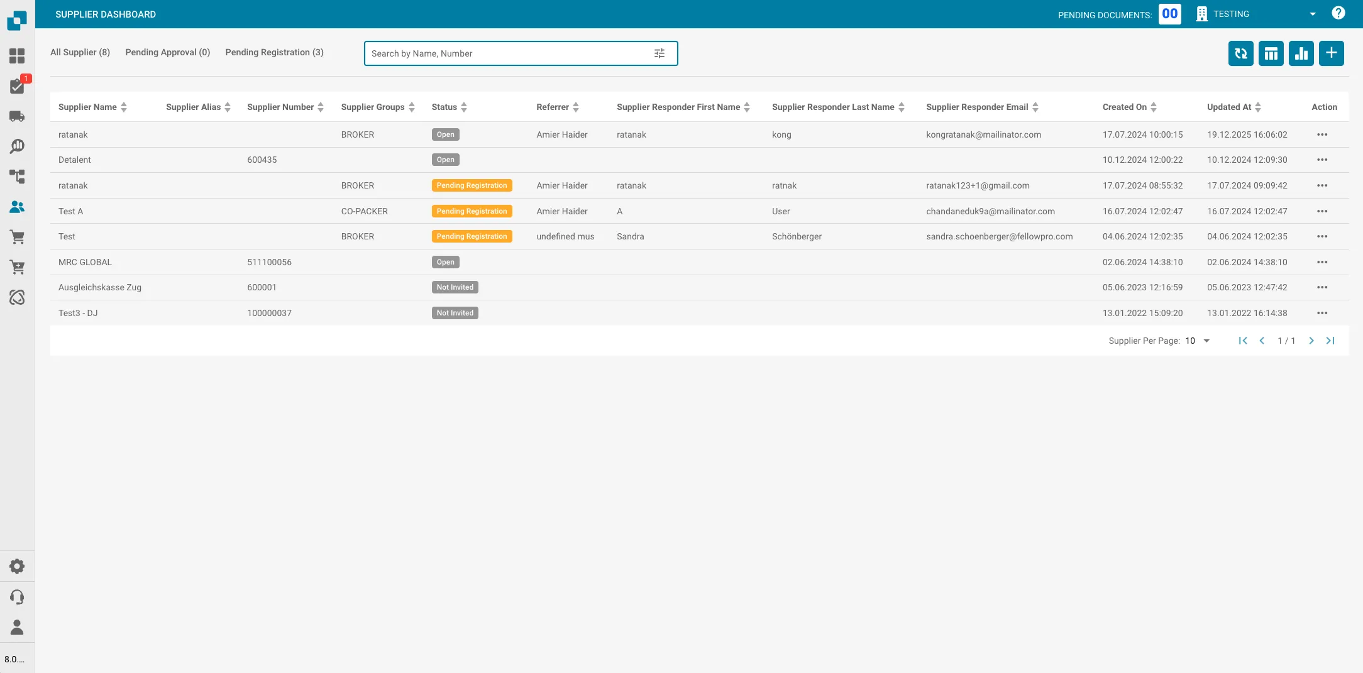This screenshot has height=673, width=1363.
Task: Sort table by Supplier Name column
Action: coord(124,107)
